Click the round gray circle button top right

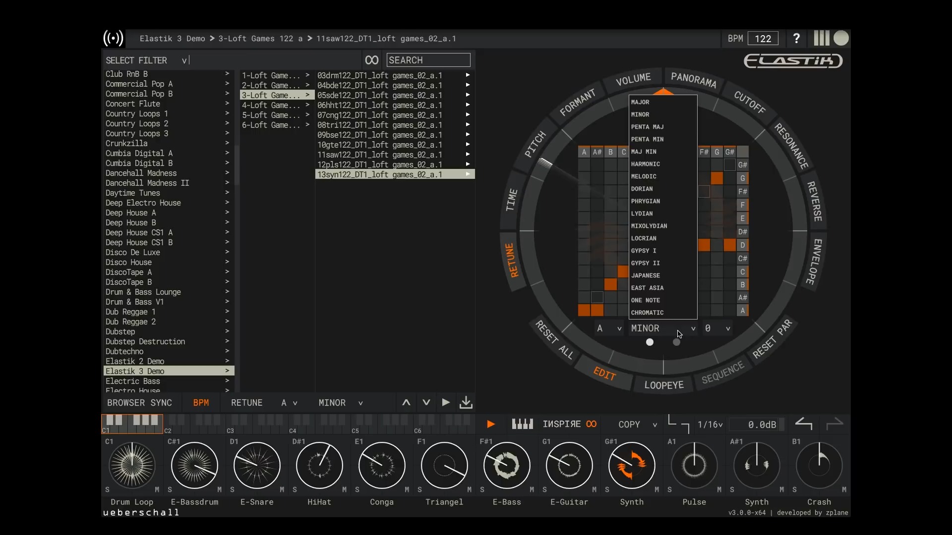841,38
